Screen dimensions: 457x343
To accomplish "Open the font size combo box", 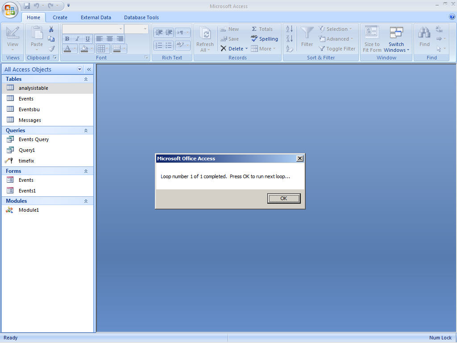I will [136, 29].
